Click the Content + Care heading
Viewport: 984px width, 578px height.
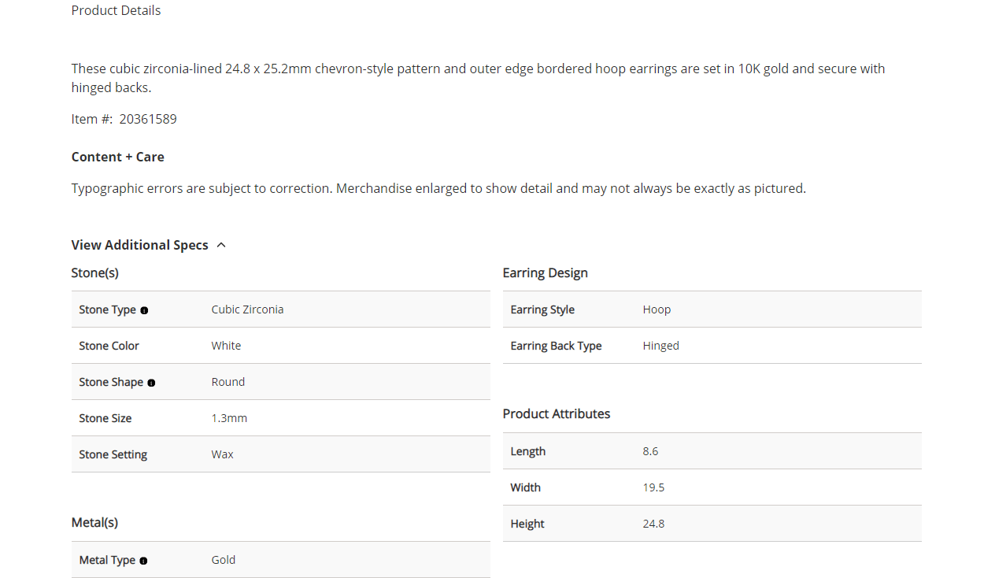[x=117, y=157]
